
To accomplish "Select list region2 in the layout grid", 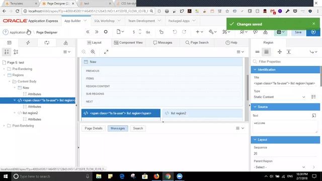I will coord(202,113).
